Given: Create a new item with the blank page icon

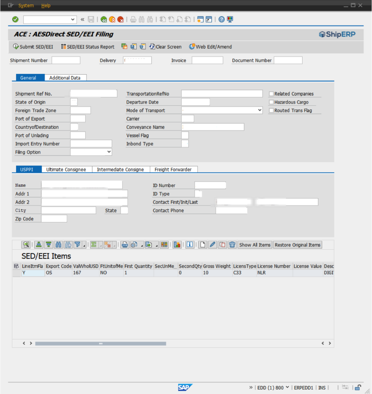Looking at the screenshot, I should coord(203,245).
